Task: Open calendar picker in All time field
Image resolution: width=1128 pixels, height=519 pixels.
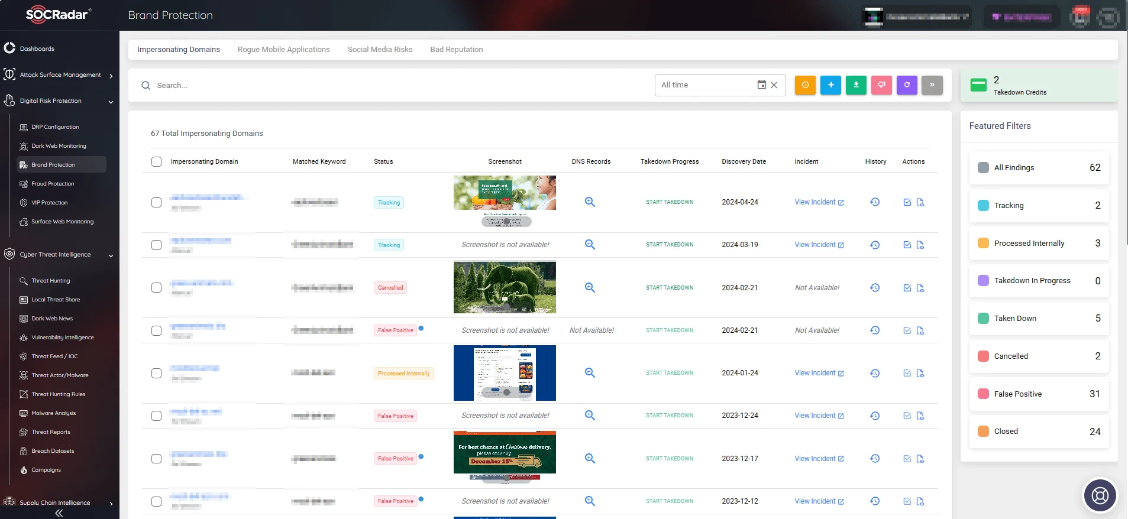Action: pyautogui.click(x=762, y=85)
